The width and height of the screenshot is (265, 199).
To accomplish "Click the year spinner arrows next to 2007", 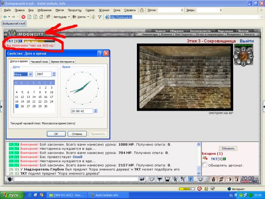I will point(54,74).
